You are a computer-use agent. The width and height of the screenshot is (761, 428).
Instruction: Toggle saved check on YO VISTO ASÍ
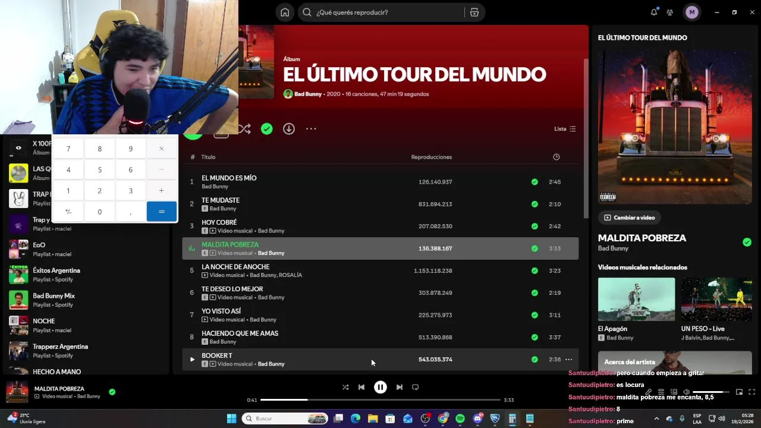tap(534, 315)
